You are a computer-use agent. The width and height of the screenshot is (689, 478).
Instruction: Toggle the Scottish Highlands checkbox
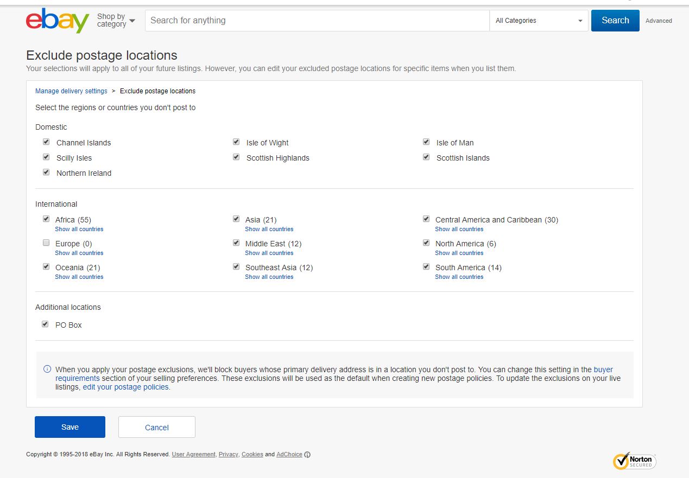coord(236,157)
